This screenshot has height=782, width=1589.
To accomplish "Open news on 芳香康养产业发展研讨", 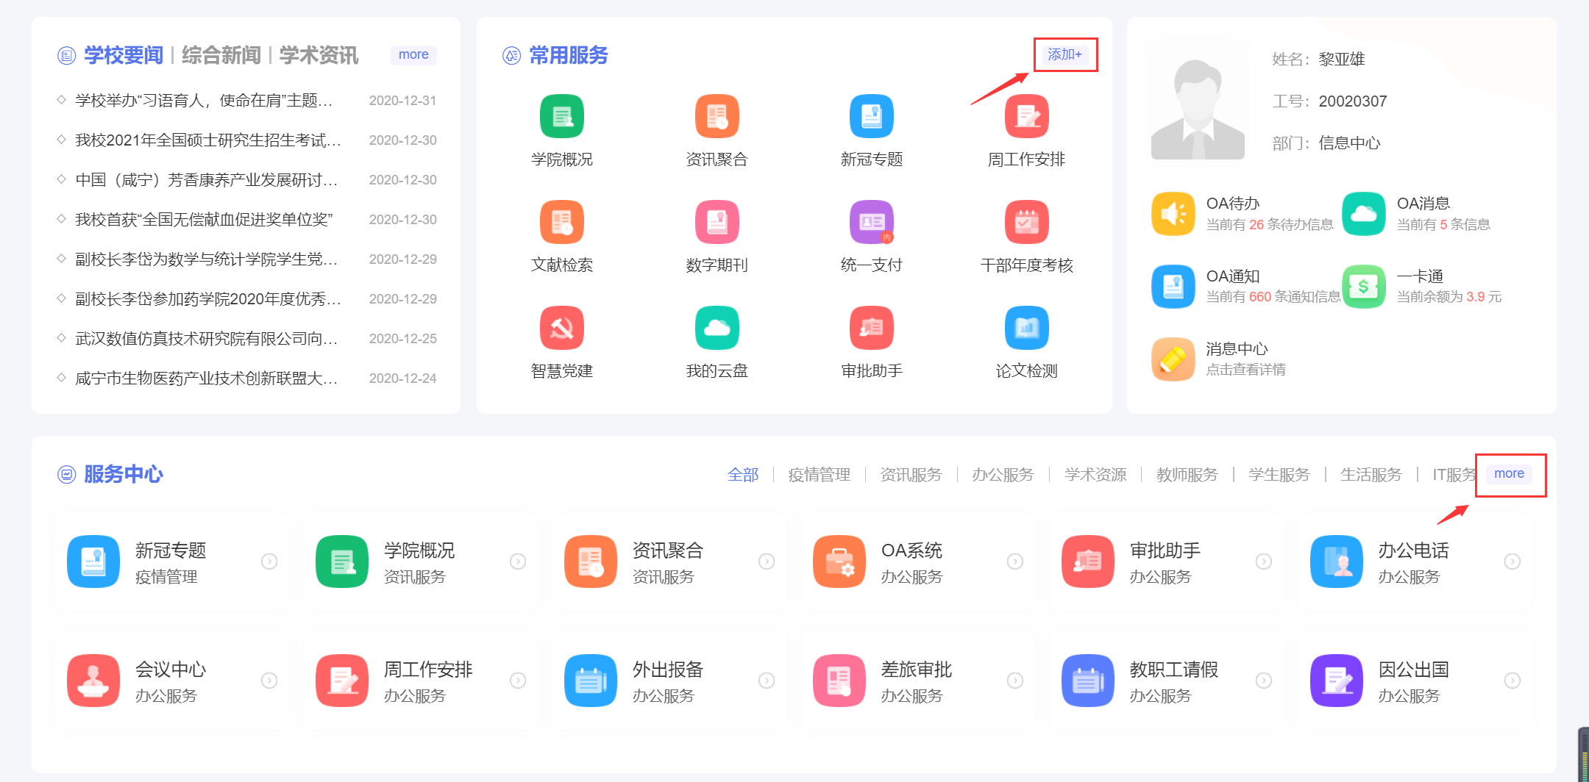I will [x=207, y=180].
